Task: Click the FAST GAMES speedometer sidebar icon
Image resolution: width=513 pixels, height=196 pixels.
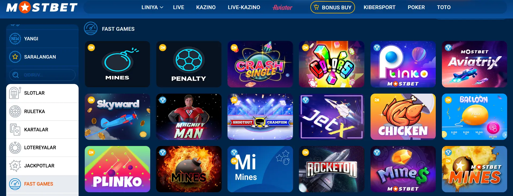Action: pyautogui.click(x=15, y=184)
